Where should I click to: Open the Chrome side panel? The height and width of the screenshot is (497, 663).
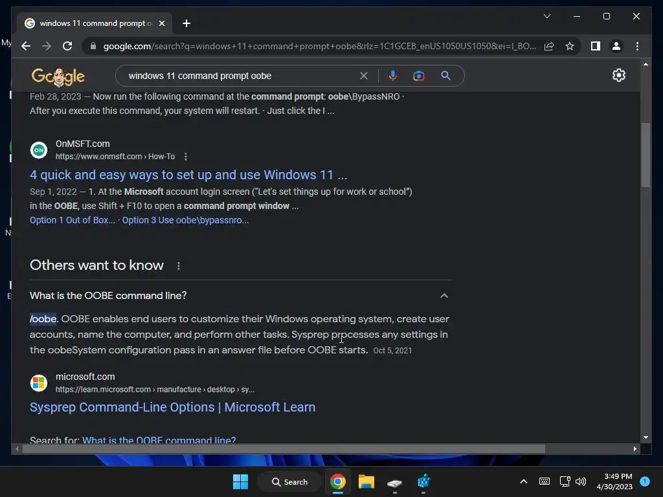coord(596,46)
